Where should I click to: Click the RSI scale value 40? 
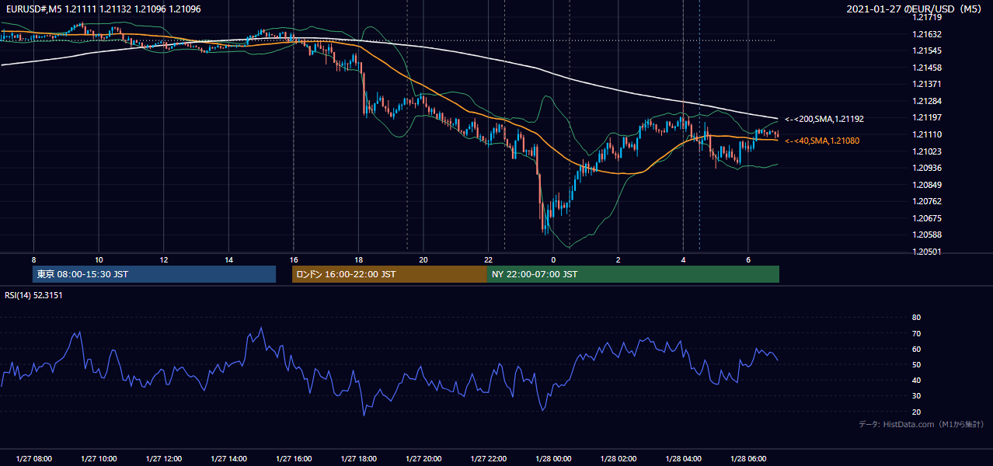pyautogui.click(x=916, y=380)
